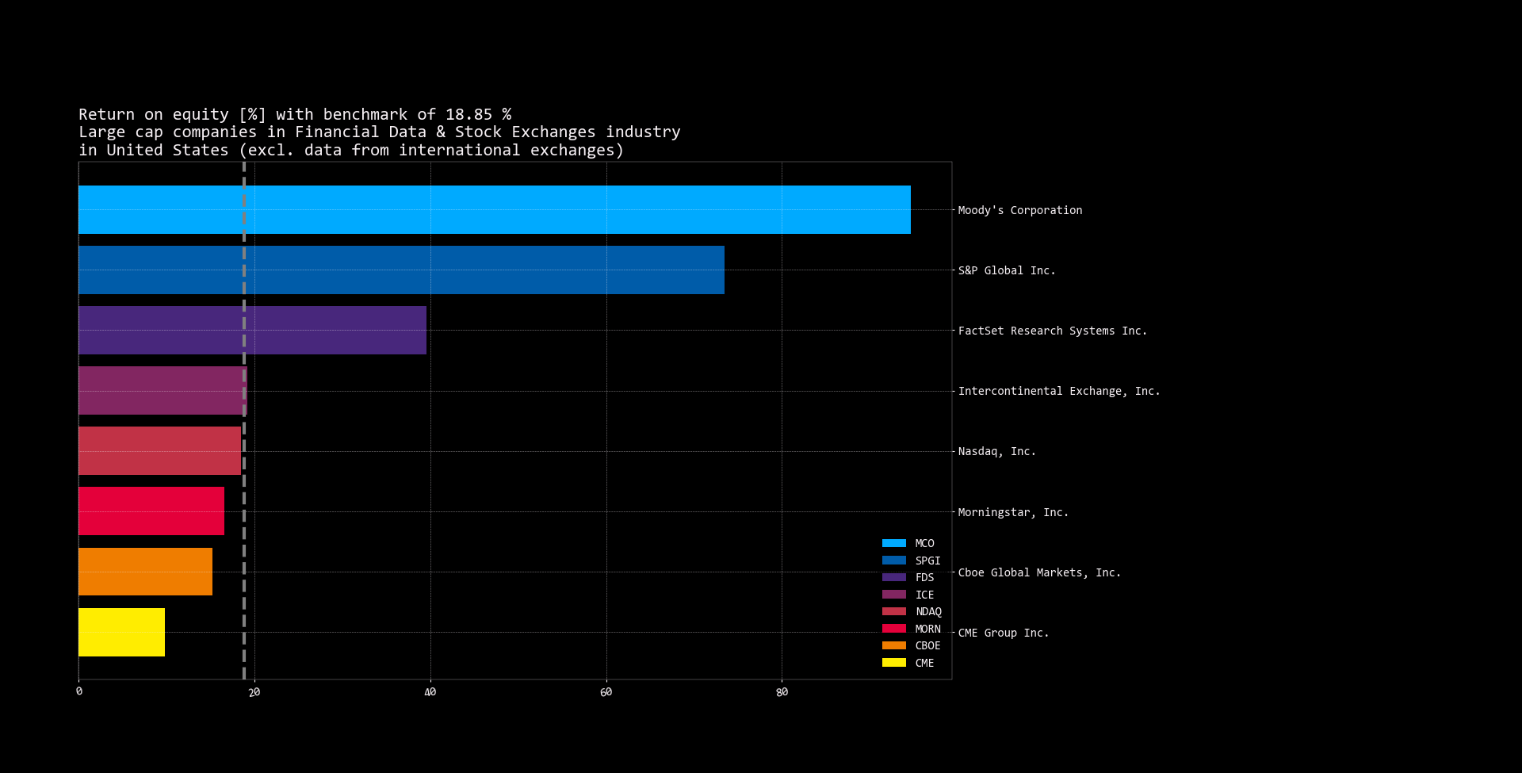
Task: Click the x-axis tick label 40
Action: (x=430, y=692)
